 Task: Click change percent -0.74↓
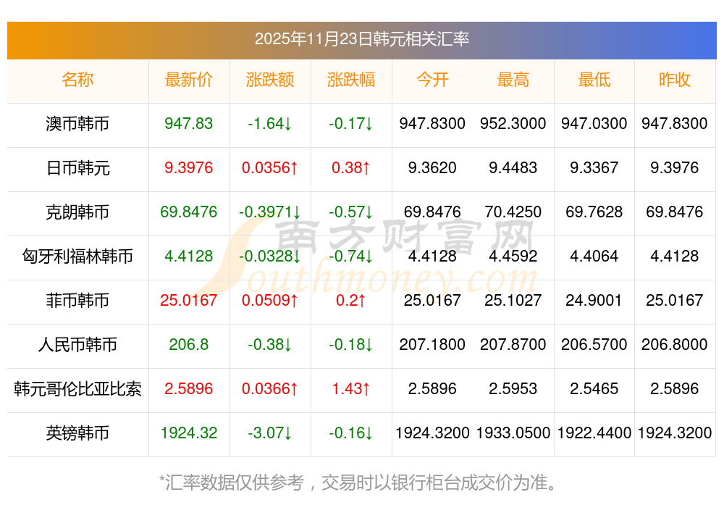[351, 256]
